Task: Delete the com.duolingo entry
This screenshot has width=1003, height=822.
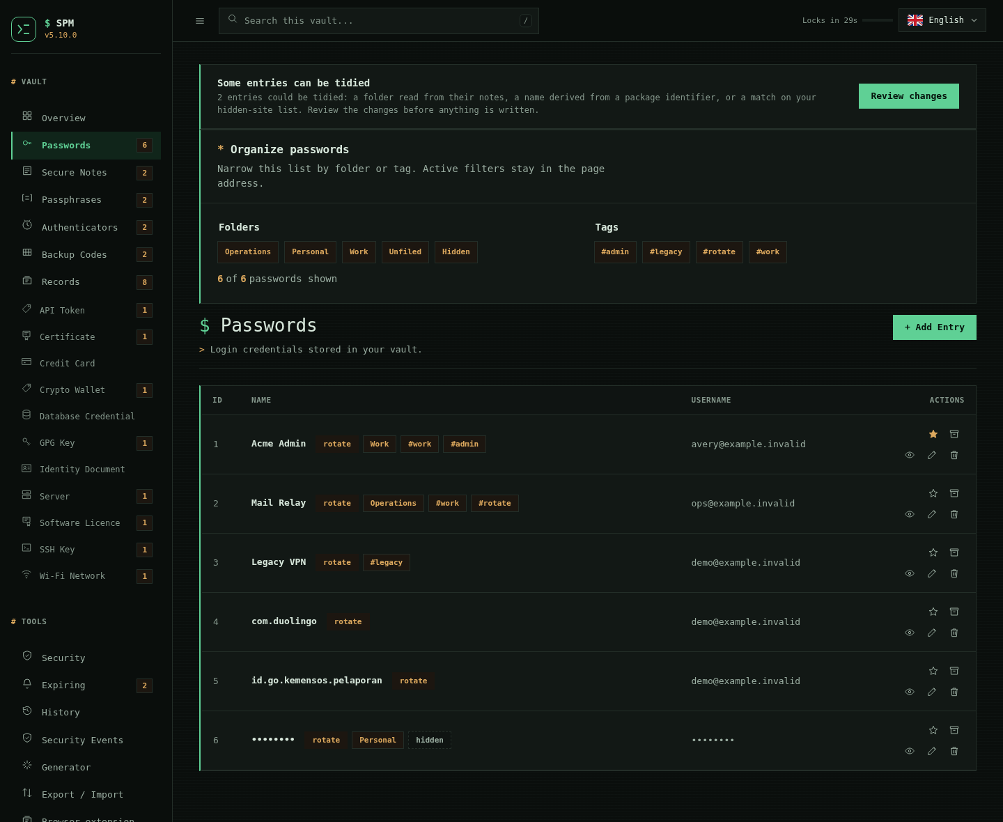Action: (x=954, y=633)
